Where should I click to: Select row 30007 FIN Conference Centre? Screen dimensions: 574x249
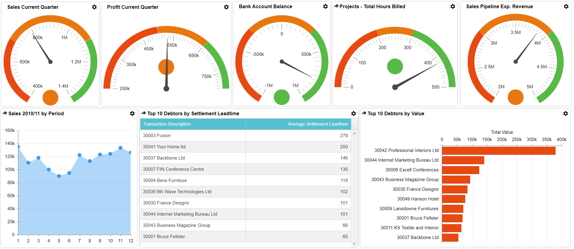click(246, 169)
